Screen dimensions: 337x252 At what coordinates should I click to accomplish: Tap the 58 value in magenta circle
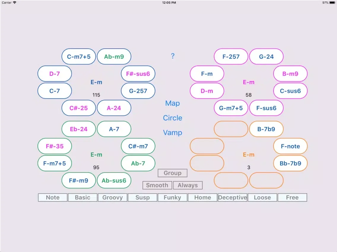click(x=249, y=95)
